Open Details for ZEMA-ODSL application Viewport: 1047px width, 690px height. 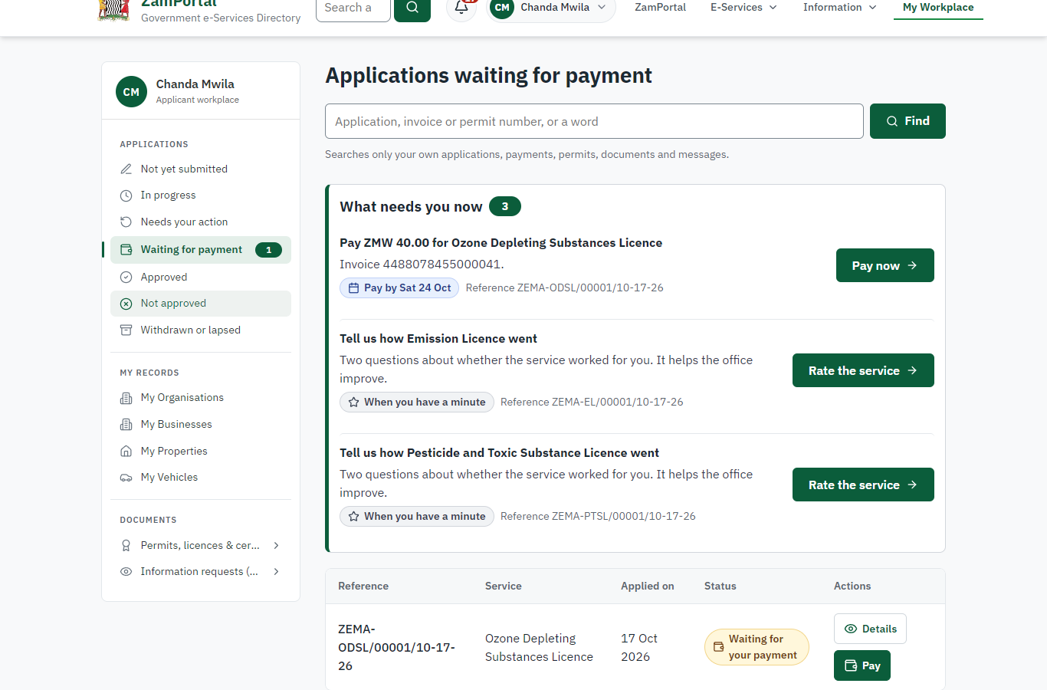[870, 629]
